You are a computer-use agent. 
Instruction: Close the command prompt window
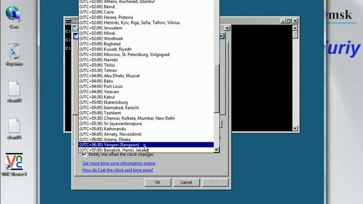coord(295,21)
